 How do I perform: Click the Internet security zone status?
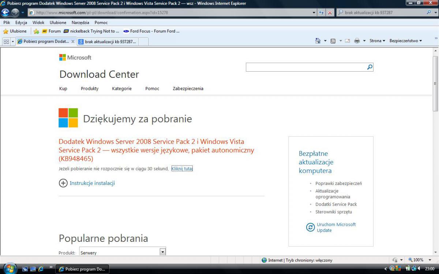tap(297, 260)
